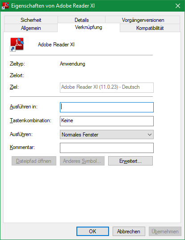Viewport: 185px width, 240px height.
Task: Click the title bar Adobe Reader icon
Action: pyautogui.click(x=5, y=6)
